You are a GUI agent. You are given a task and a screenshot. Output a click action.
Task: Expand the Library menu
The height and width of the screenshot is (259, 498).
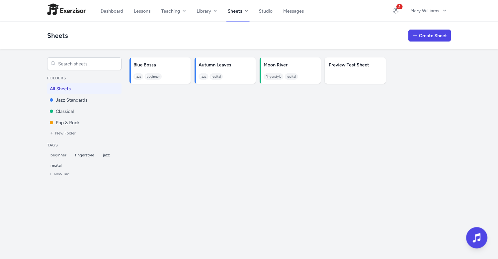(x=207, y=11)
